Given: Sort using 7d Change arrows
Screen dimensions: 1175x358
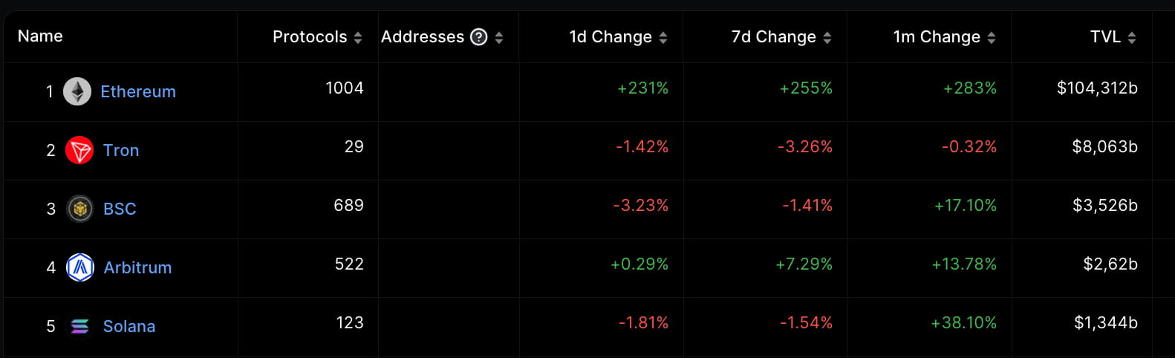Looking at the screenshot, I should click(827, 38).
